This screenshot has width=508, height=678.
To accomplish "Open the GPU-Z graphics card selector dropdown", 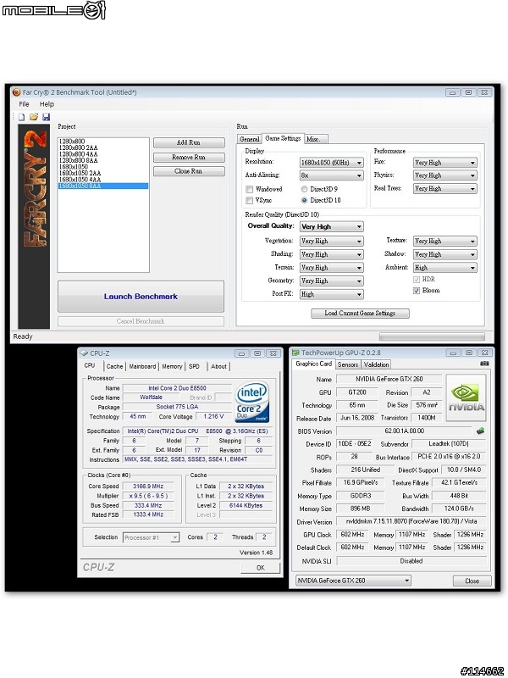I will click(353, 581).
